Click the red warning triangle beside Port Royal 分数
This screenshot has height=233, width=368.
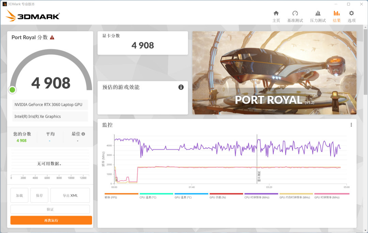coord(52,37)
